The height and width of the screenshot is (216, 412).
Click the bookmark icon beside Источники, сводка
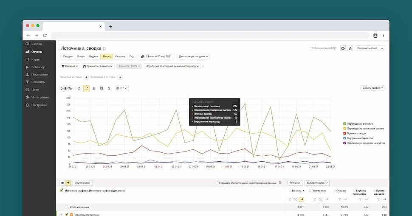pos(104,49)
